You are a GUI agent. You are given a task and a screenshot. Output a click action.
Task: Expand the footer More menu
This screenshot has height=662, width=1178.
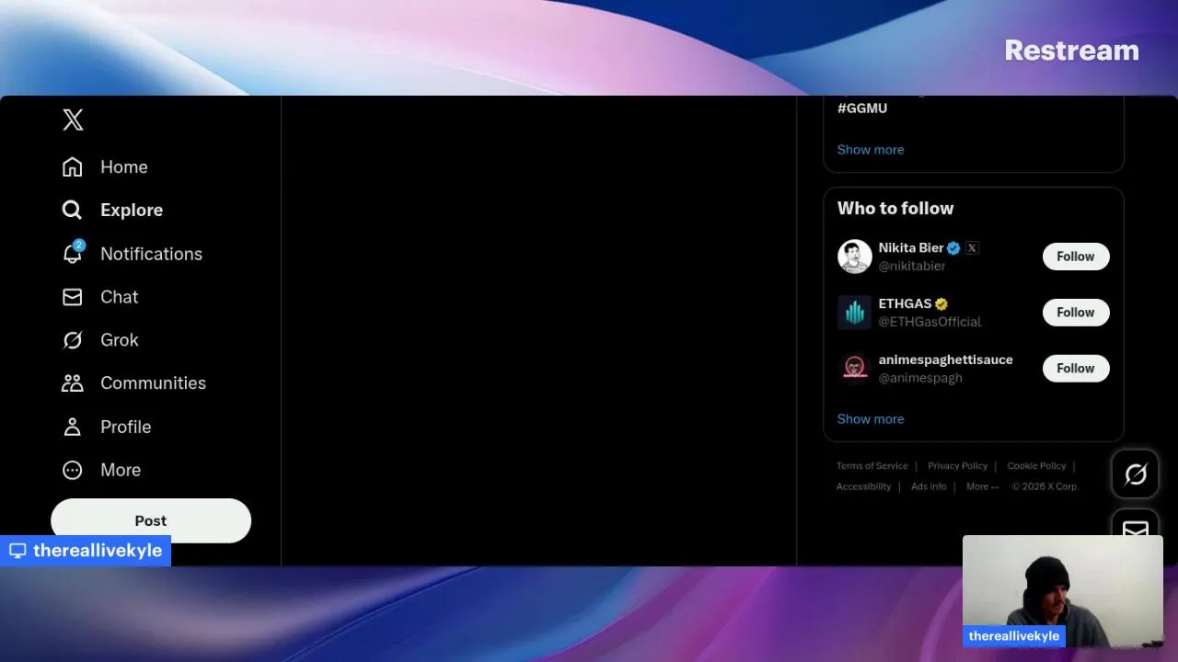coord(982,486)
